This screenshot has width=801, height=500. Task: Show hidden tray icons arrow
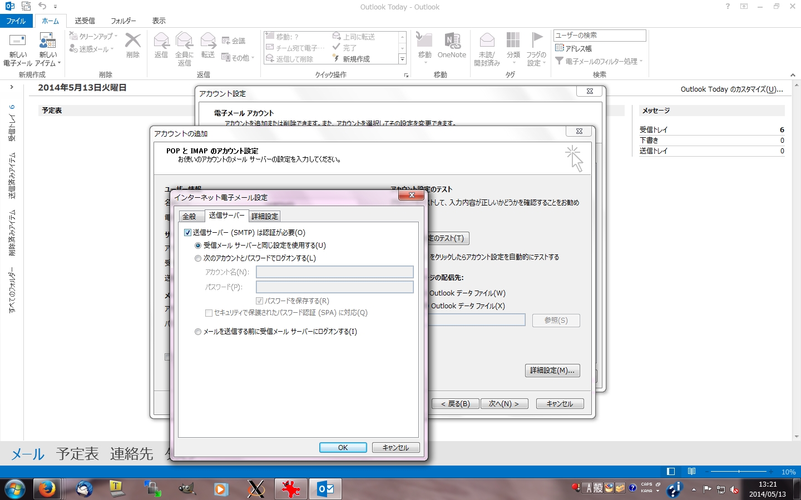pyautogui.click(x=694, y=489)
